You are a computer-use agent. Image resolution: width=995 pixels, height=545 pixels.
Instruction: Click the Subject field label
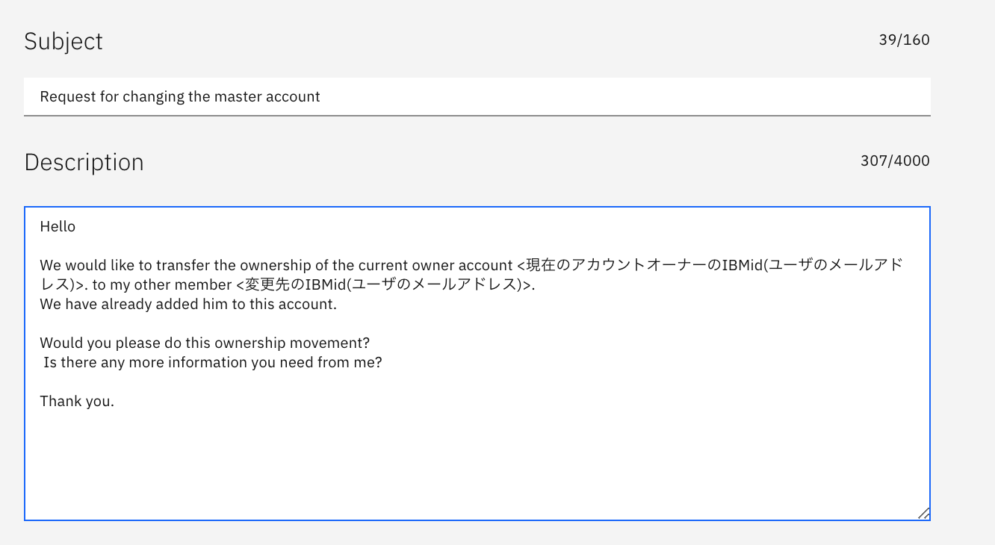click(x=63, y=41)
